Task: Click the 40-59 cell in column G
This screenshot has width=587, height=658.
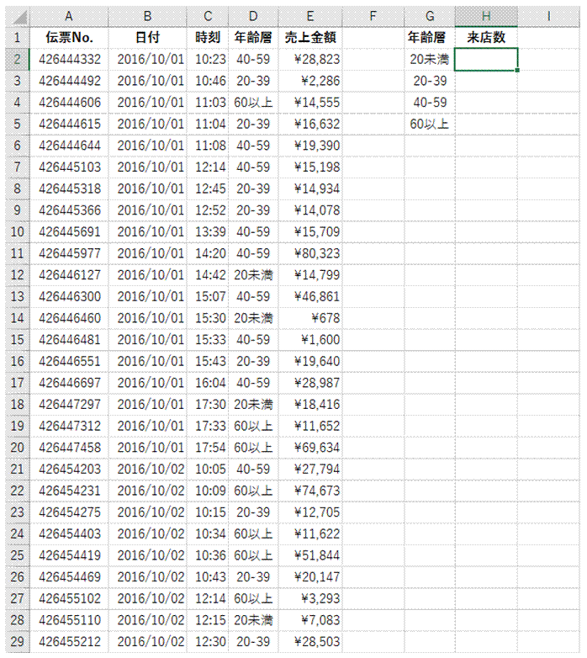Action: pos(430,103)
